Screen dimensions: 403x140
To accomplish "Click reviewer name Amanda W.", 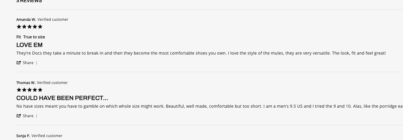I will coord(26,20).
